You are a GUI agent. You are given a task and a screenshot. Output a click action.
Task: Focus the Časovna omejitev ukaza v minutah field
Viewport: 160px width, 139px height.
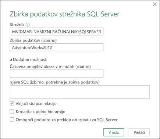pyautogui.click(x=57, y=74)
